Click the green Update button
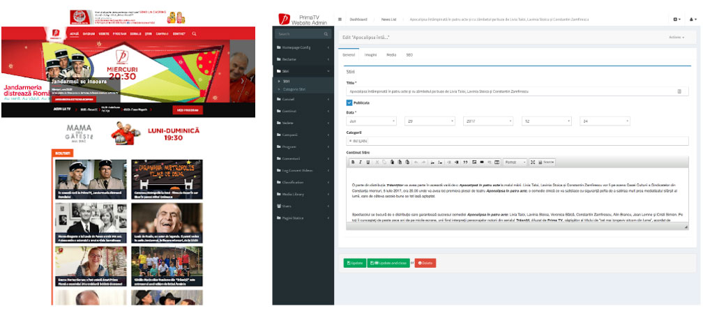This screenshot has height=311, width=703. click(x=354, y=263)
